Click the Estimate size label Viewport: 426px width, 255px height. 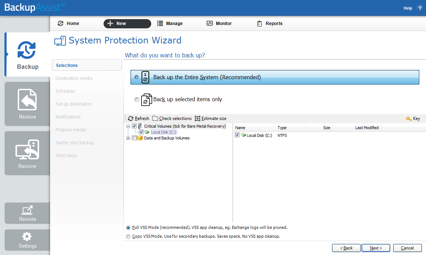pos(214,118)
